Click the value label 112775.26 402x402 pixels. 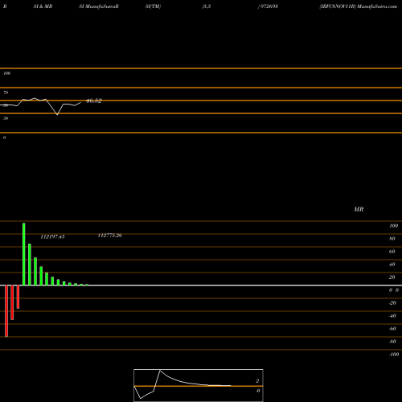tap(110, 236)
